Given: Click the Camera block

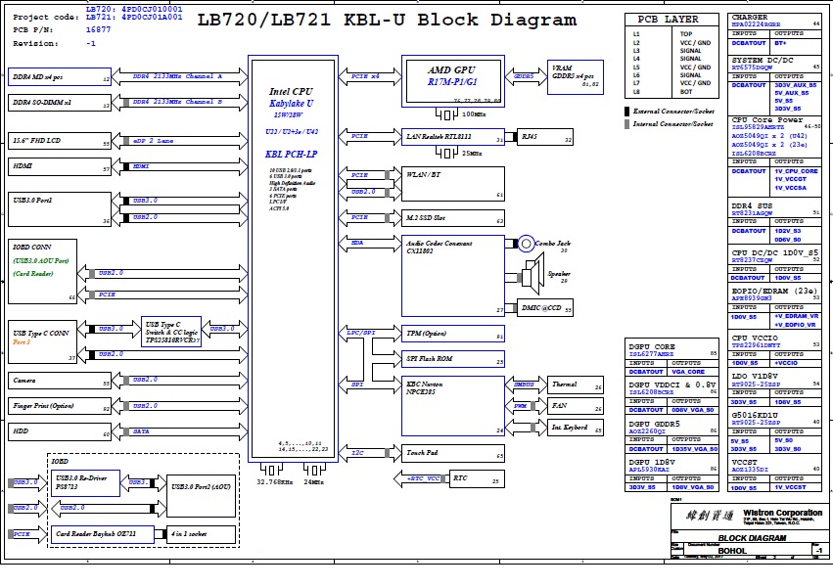Looking at the screenshot, I should 60,381.
